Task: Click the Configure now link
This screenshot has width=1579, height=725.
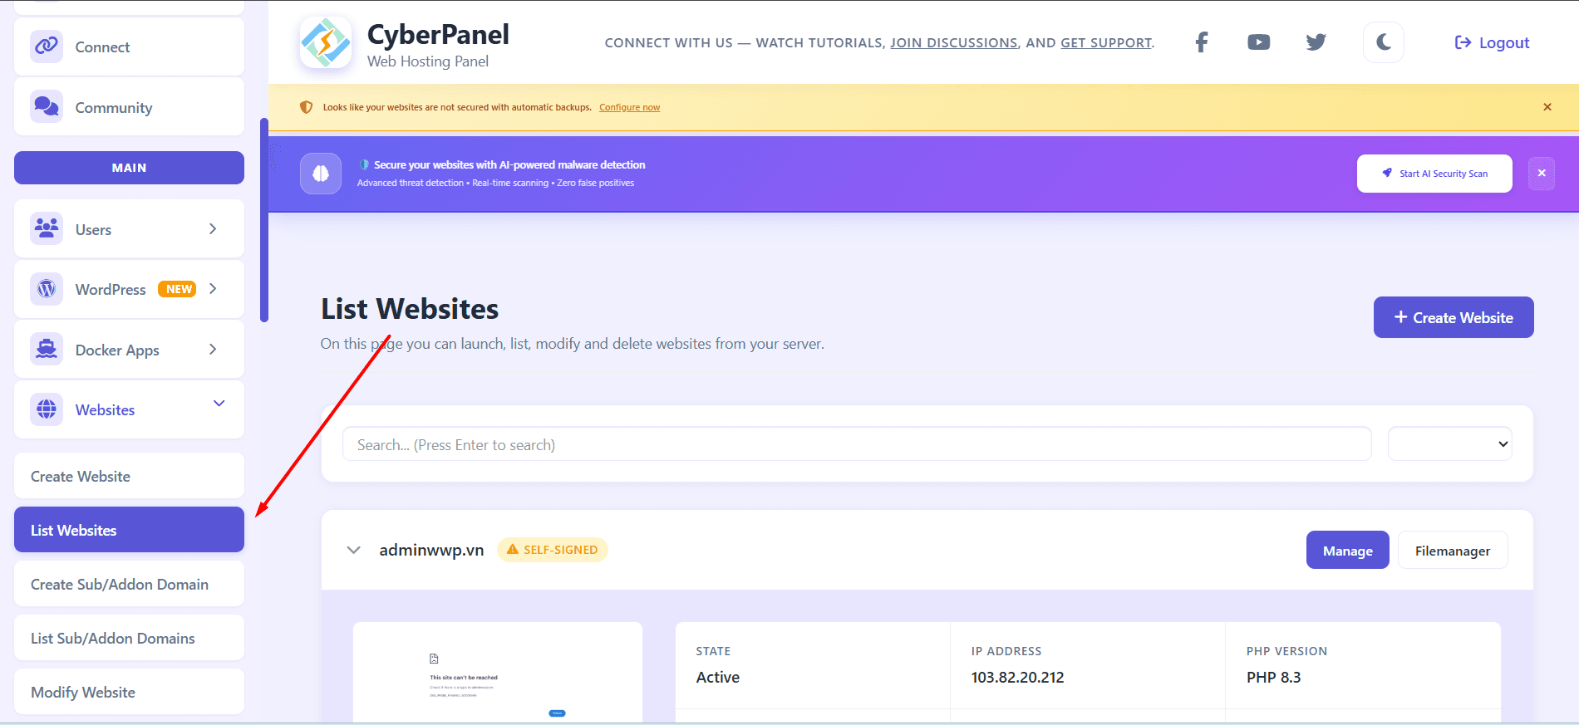Action: (x=629, y=107)
